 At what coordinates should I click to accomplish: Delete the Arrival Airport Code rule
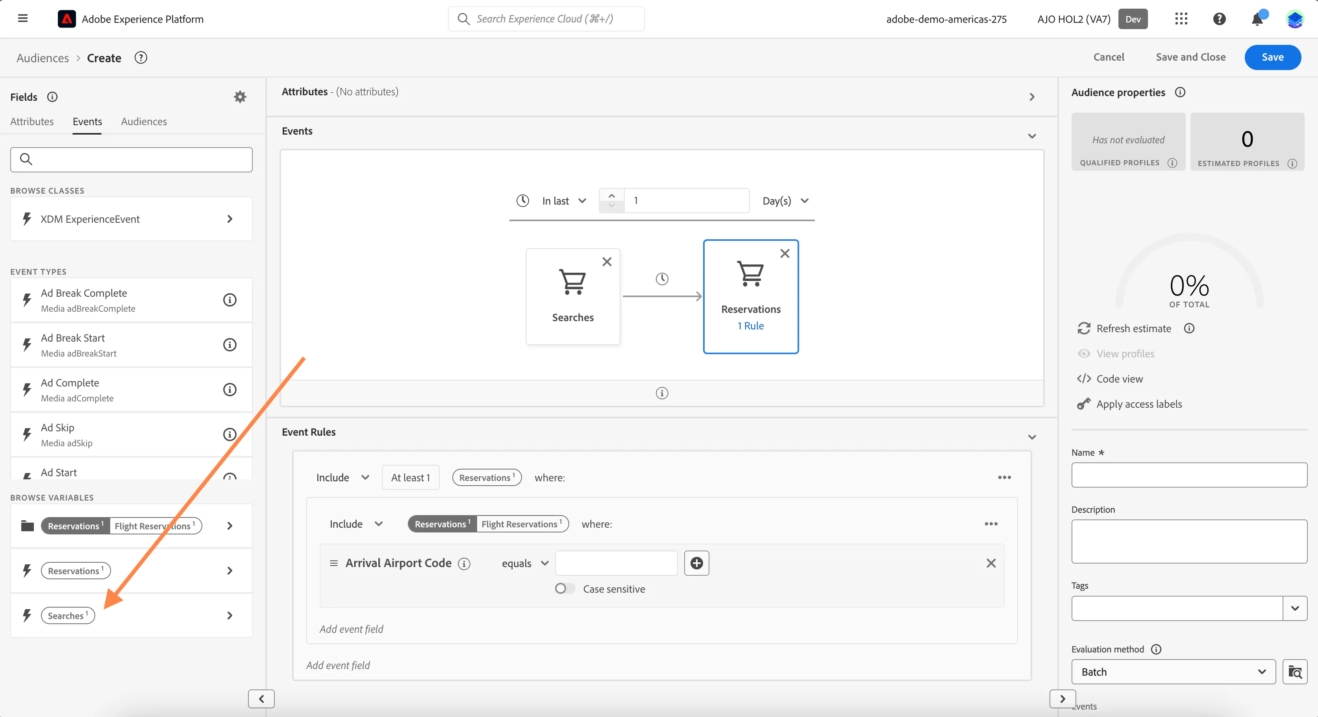(990, 563)
